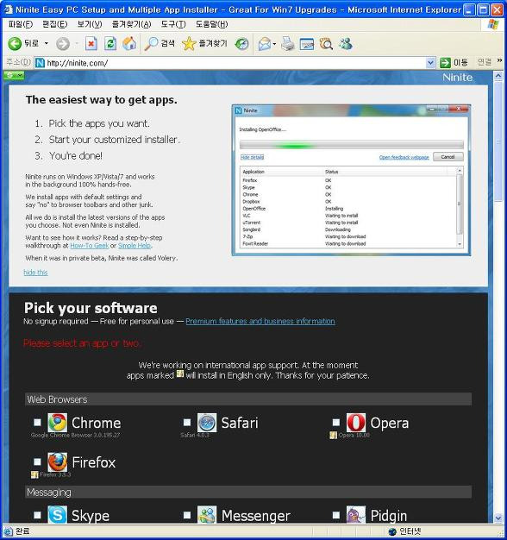Click the internet zone globe in status bar

(x=392, y=531)
